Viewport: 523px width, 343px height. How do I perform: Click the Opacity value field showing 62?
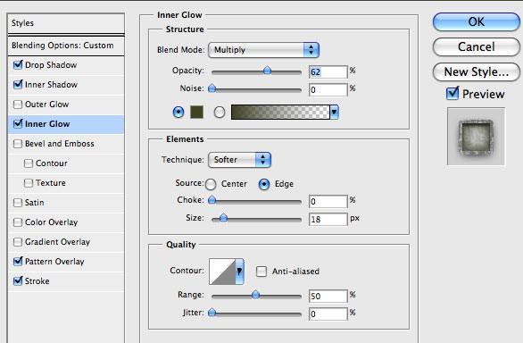pyautogui.click(x=328, y=71)
